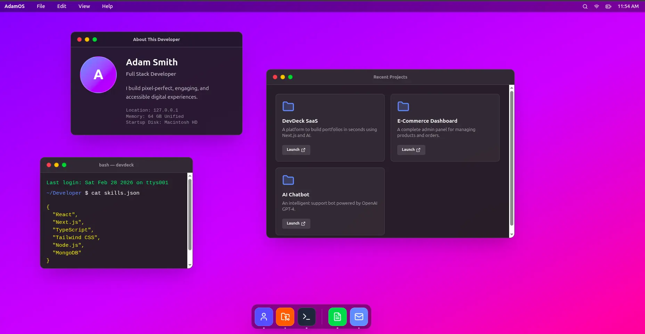
Task: Launch the AI Chatbot project
Action: (x=296, y=223)
